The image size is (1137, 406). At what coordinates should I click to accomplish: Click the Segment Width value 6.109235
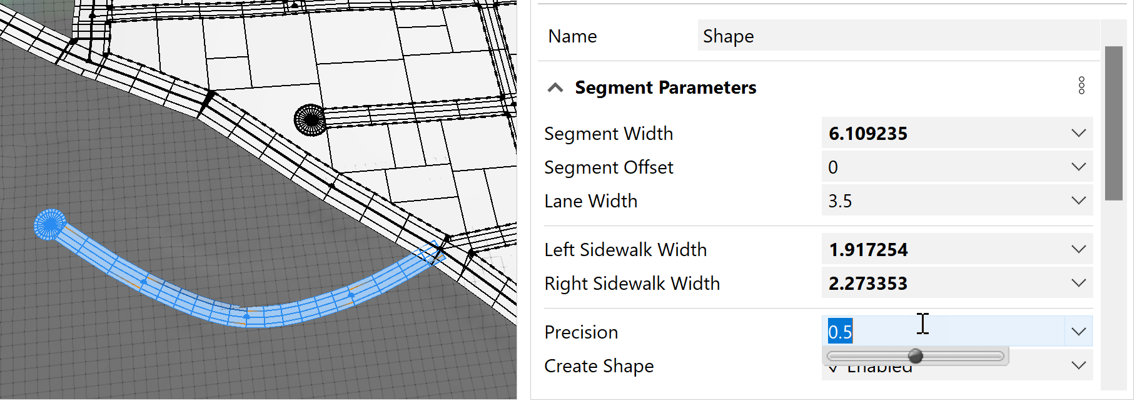(867, 132)
